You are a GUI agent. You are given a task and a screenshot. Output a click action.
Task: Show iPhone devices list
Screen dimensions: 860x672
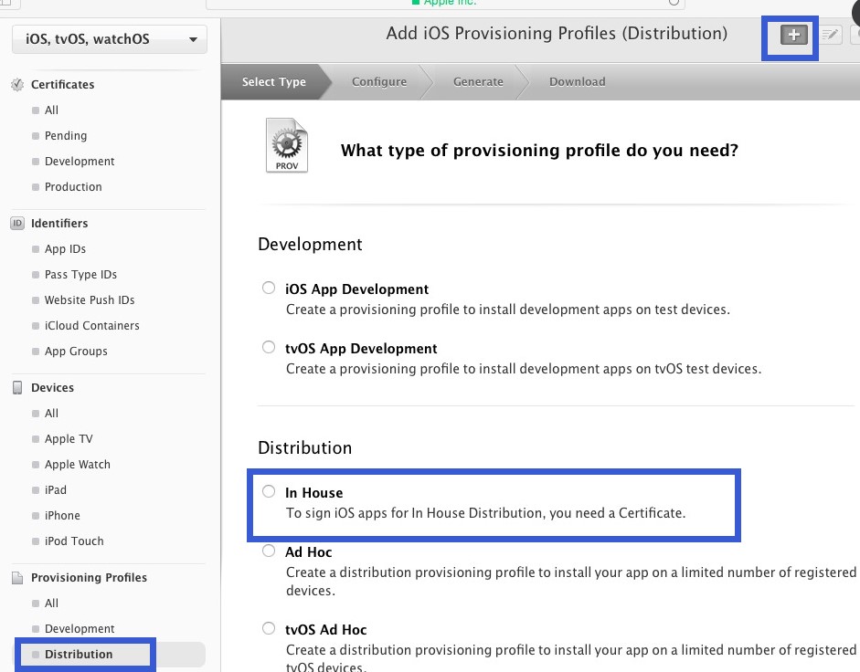pyautogui.click(x=62, y=516)
